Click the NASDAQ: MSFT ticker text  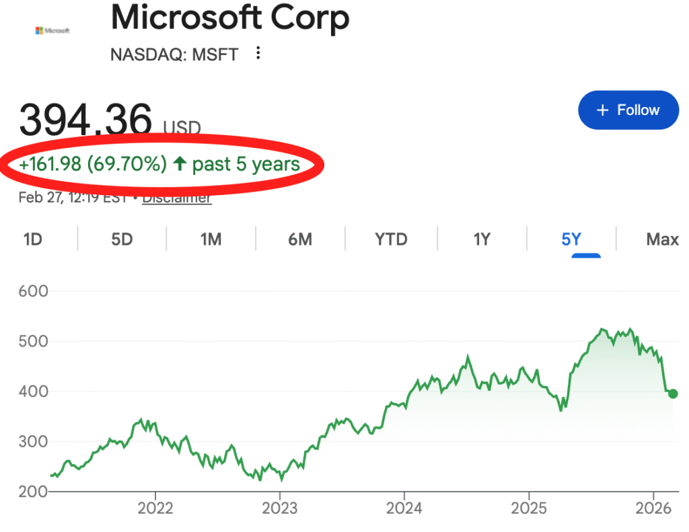174,54
